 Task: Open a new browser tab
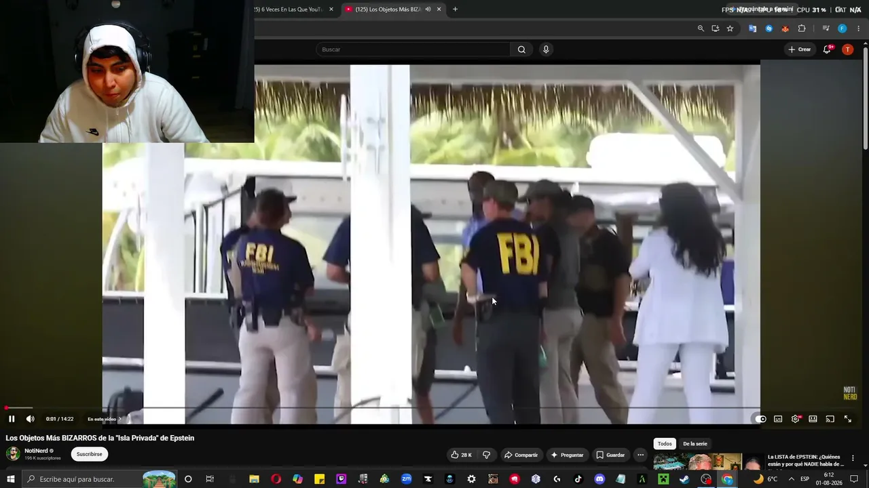(455, 9)
